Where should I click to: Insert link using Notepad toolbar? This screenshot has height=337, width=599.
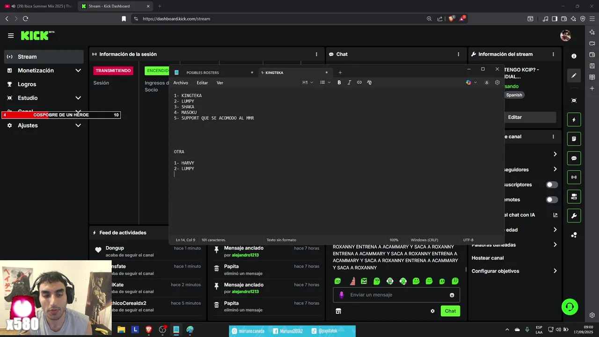coord(359,82)
